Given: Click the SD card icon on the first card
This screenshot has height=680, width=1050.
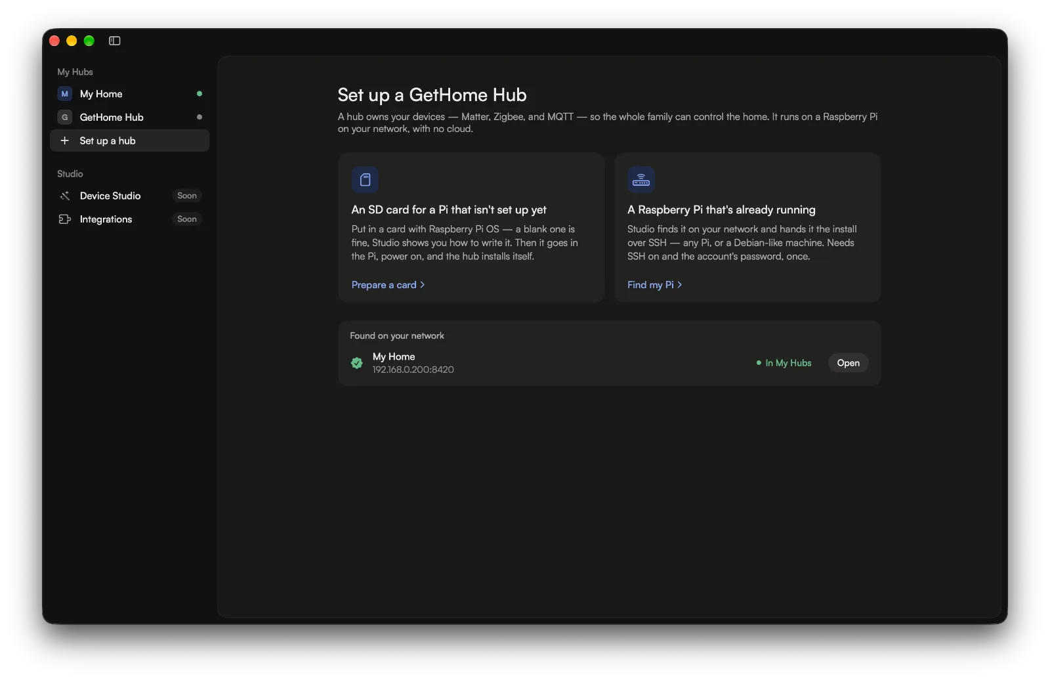Looking at the screenshot, I should click(x=365, y=179).
